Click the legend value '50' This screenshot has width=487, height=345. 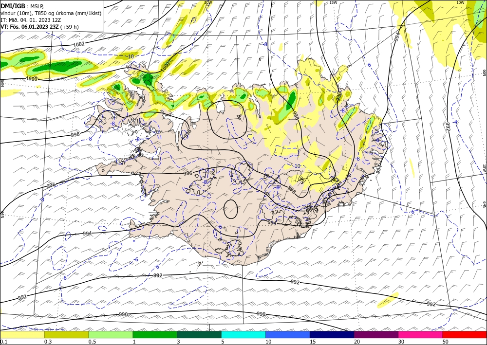[446, 342]
